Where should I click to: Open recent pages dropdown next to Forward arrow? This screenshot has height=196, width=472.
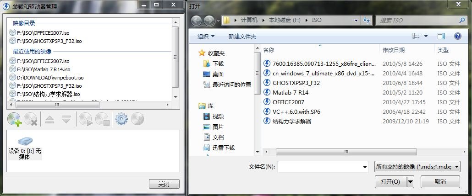[x=218, y=21]
